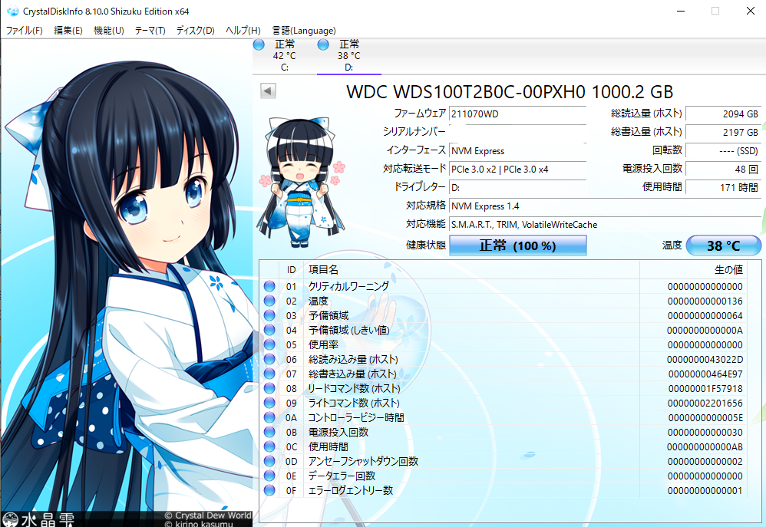766x527 pixels.
Task: Select the C: drive tab at 42 °C
Action: tap(284, 56)
